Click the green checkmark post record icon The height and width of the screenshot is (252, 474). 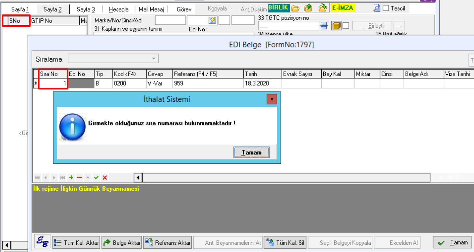click(x=96, y=178)
